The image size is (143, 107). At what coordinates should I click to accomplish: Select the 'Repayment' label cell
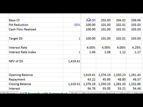36,79
